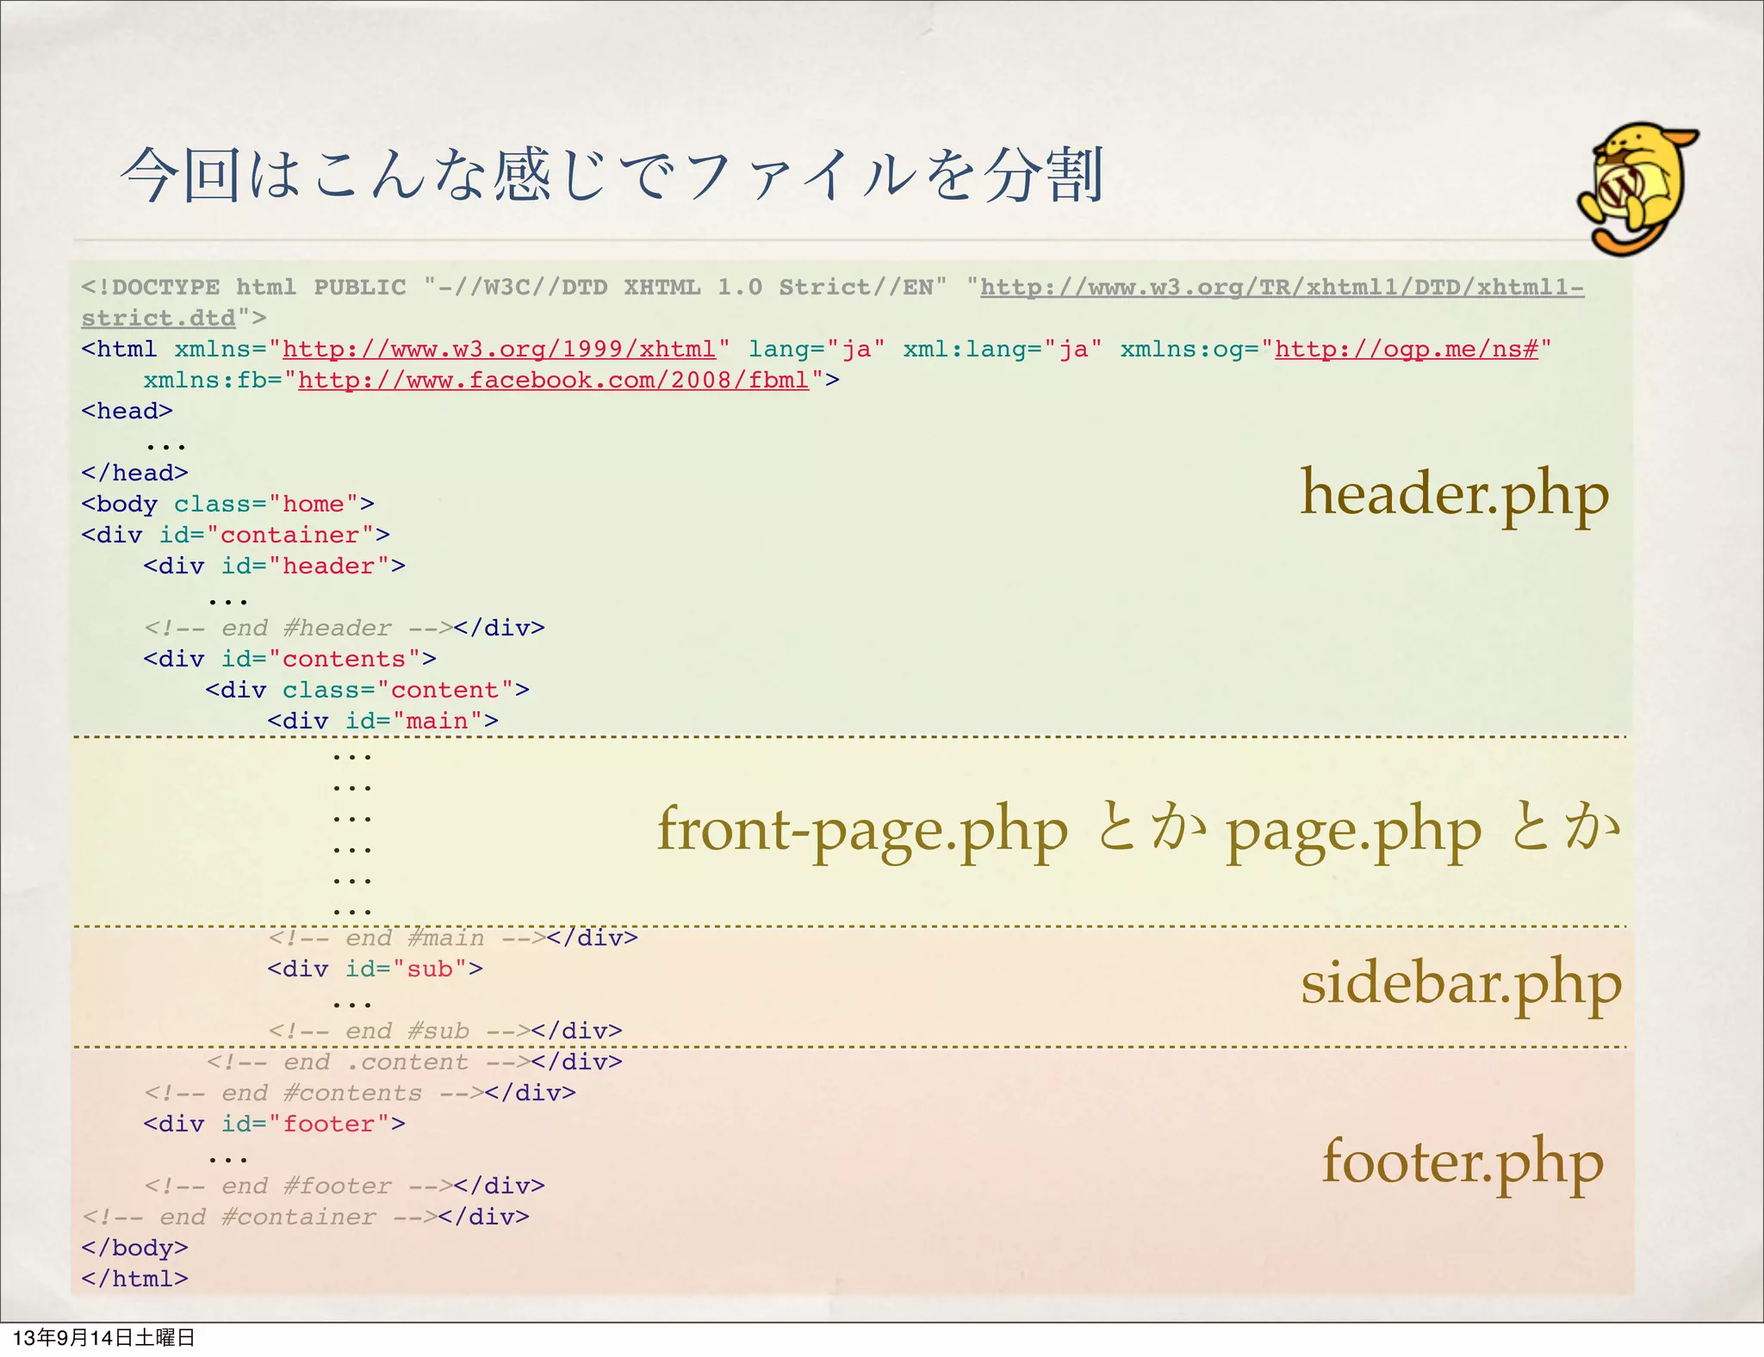Open the http://www.w3.org/1999/xhtml link

(x=500, y=349)
